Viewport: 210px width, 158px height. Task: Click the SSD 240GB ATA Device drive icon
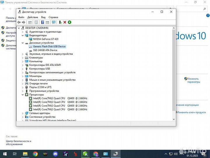[x=31, y=50]
